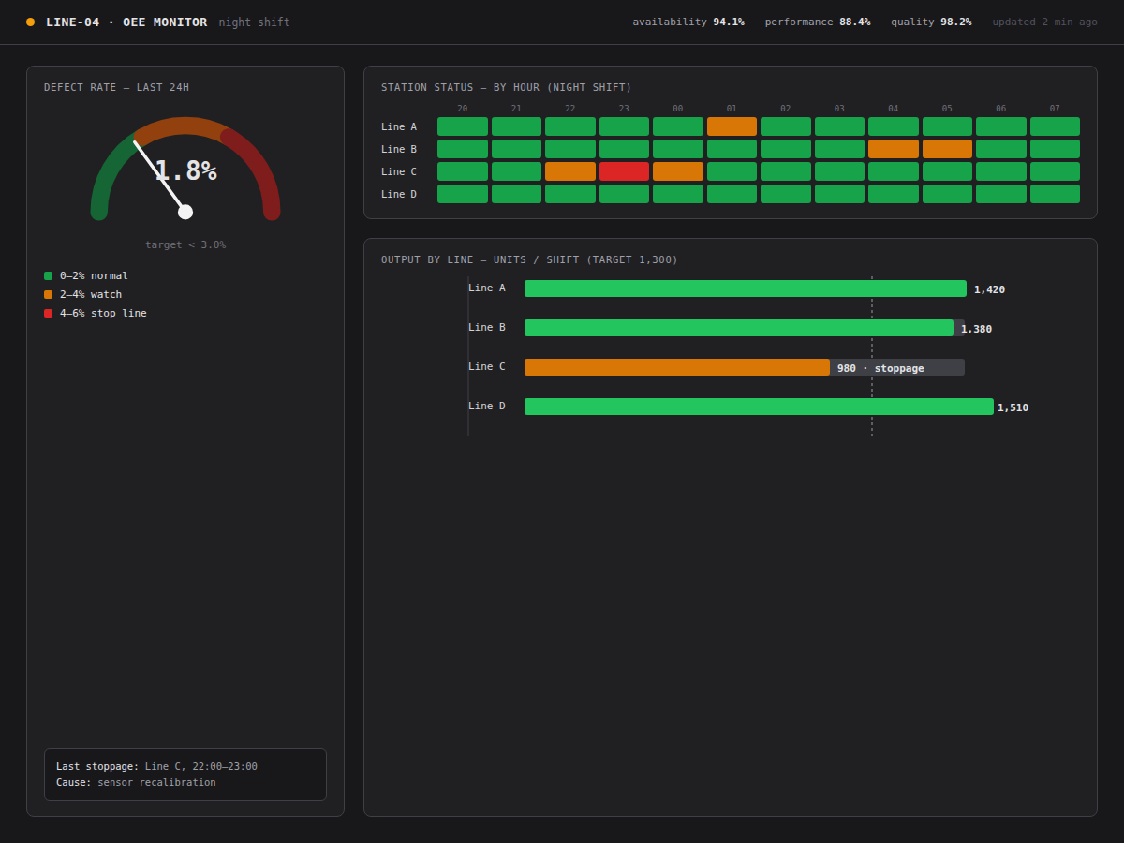Click the orange status dot beside LINE-04
The height and width of the screenshot is (843, 1124).
coord(30,22)
